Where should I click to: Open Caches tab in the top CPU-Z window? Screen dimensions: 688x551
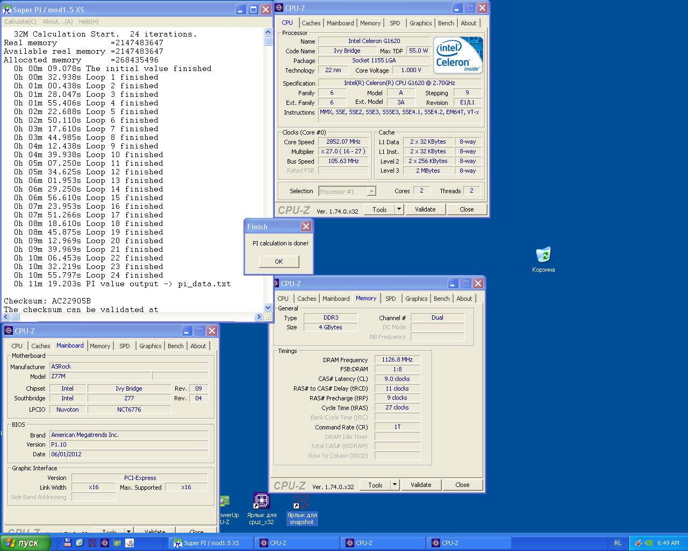[311, 23]
